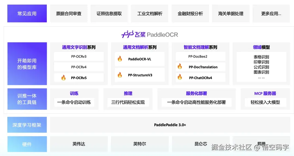Click the 服务化部署 heading

(x=197, y=93)
